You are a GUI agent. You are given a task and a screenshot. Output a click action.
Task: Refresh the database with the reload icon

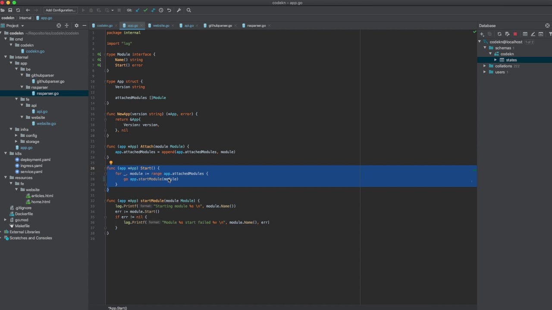(x=499, y=34)
